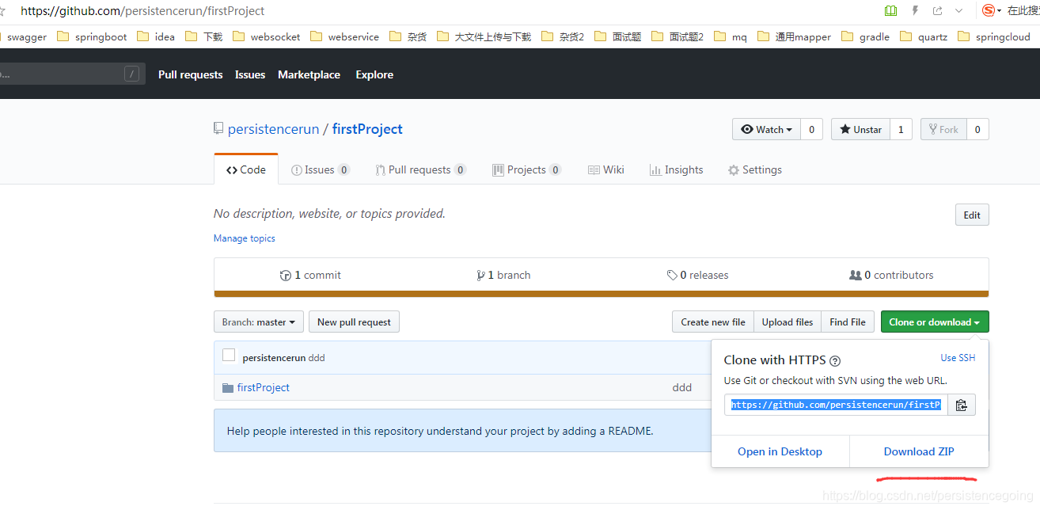The width and height of the screenshot is (1040, 510).
Task: Click the language breakdown color bar
Action: coord(602,294)
